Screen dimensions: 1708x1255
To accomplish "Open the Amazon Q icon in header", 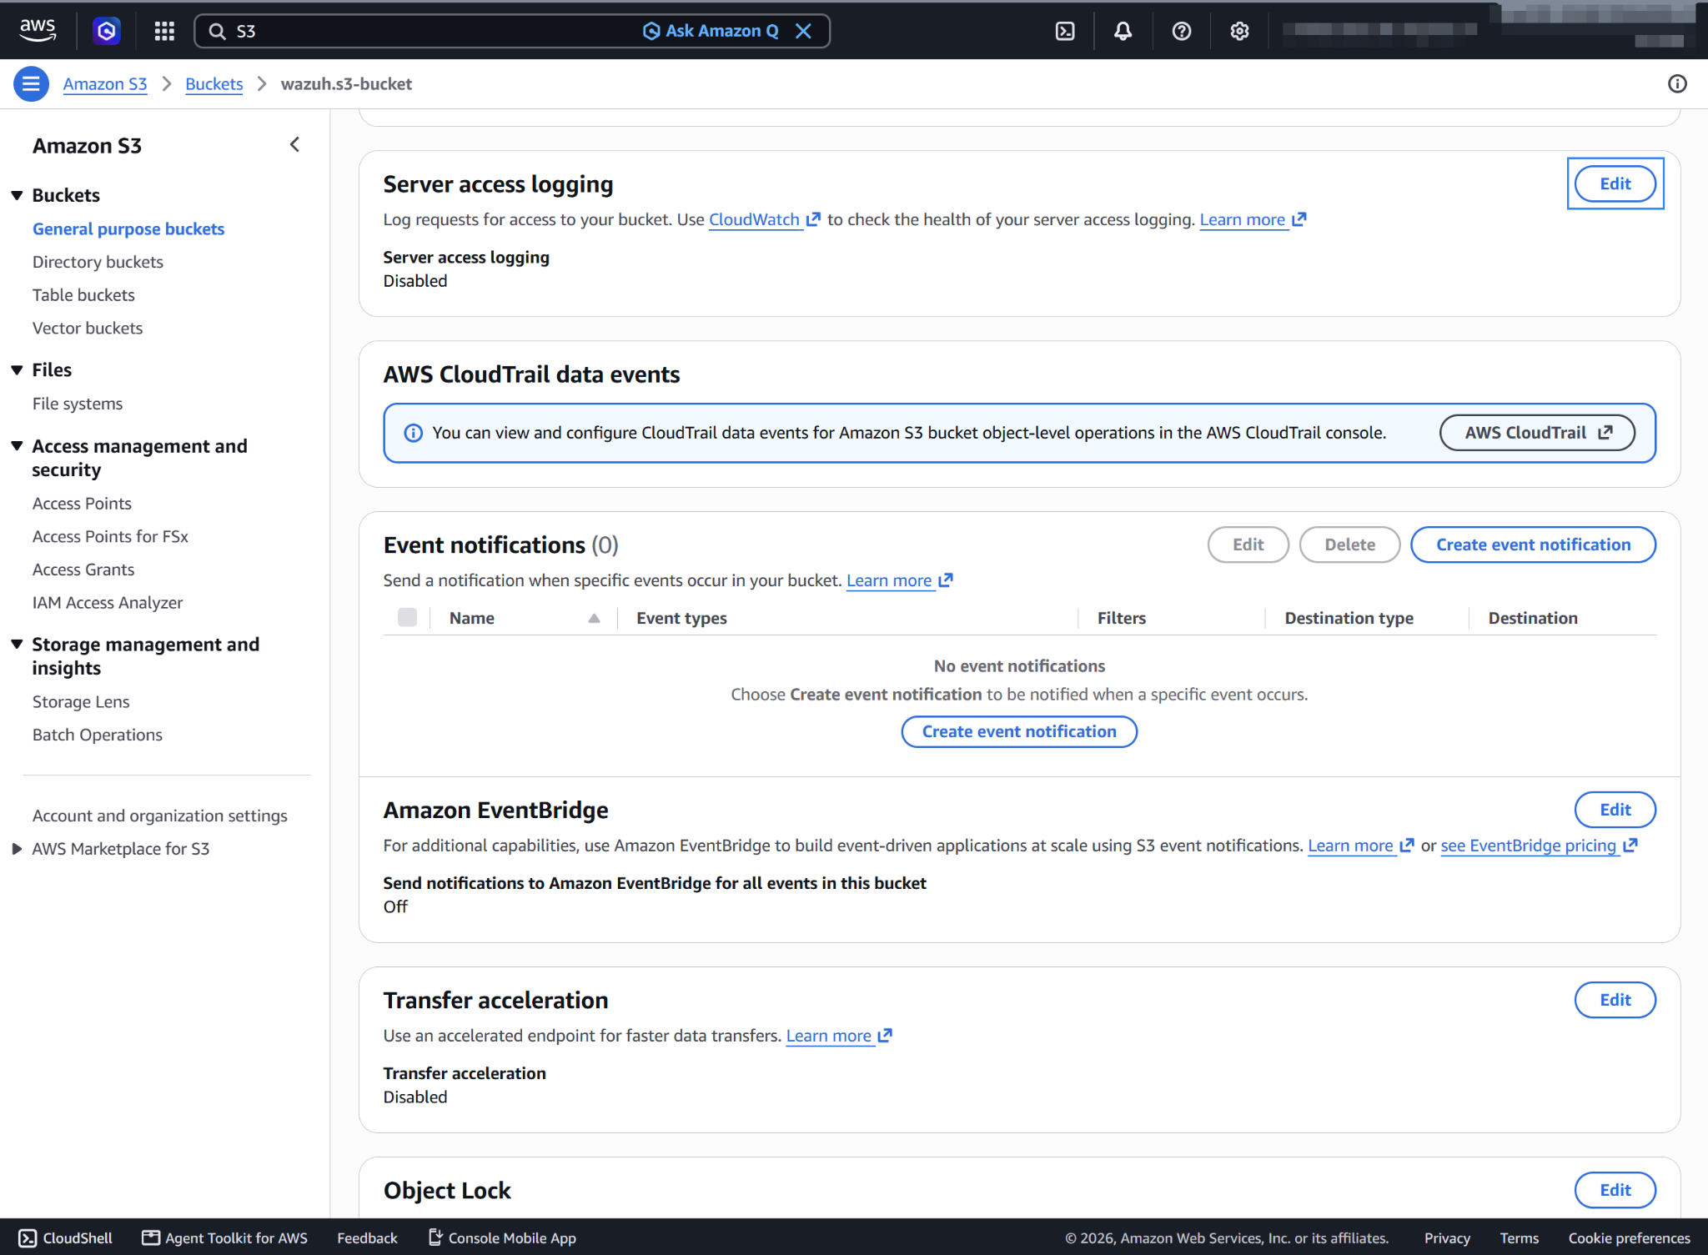I will (x=106, y=31).
